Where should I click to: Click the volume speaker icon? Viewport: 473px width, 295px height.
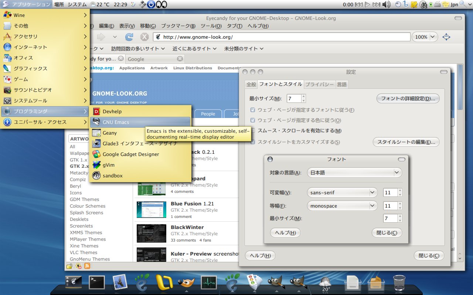click(x=386, y=4)
